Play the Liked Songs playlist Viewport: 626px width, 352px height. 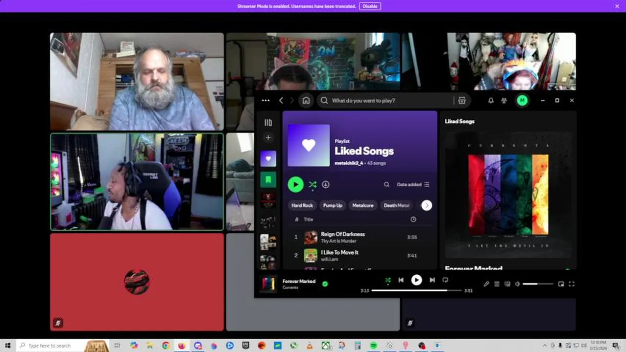point(295,184)
